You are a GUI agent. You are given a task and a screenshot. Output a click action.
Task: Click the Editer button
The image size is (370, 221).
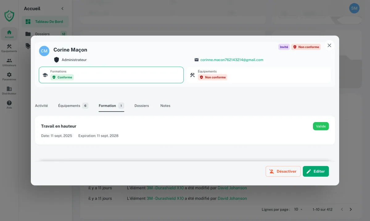pos(316,171)
